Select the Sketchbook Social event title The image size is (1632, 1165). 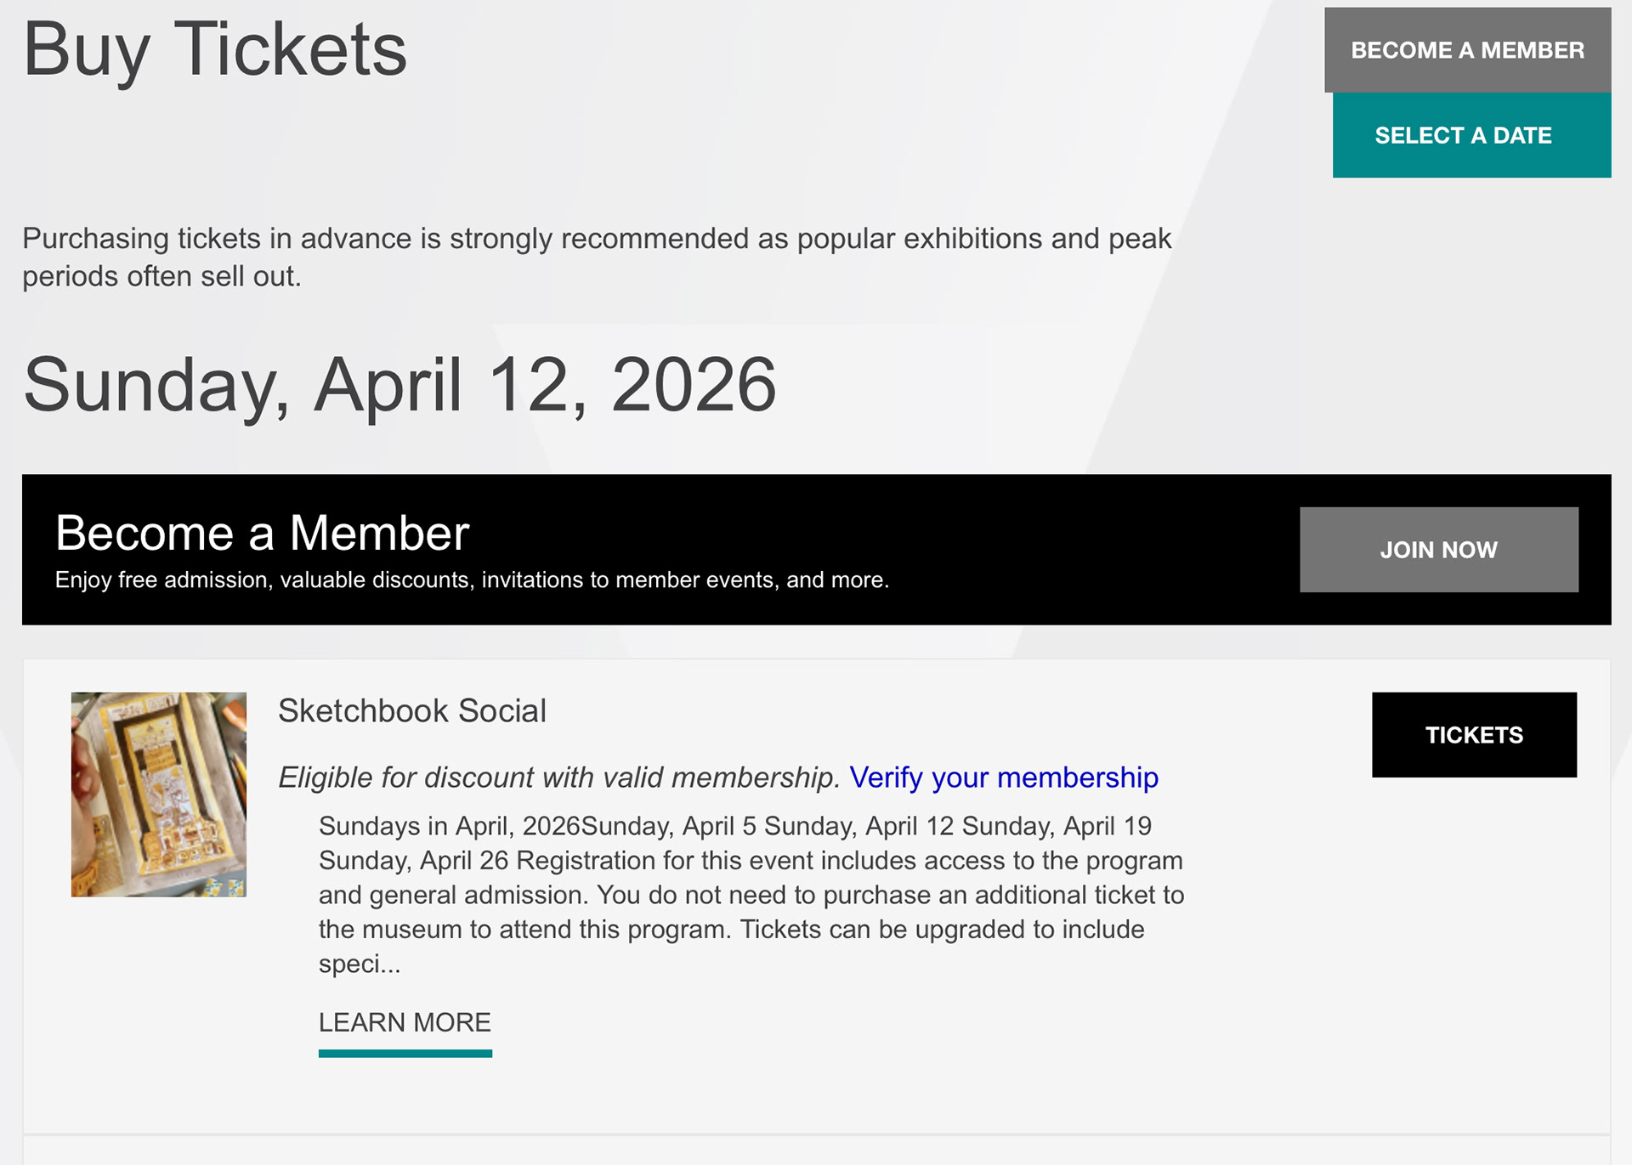(412, 711)
